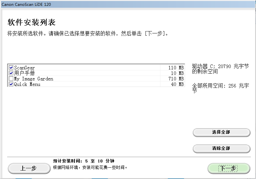Image resolution: width=256 pixels, height=179 pixels.
Task: Select the My Image Garden row name
Action: [34, 79]
